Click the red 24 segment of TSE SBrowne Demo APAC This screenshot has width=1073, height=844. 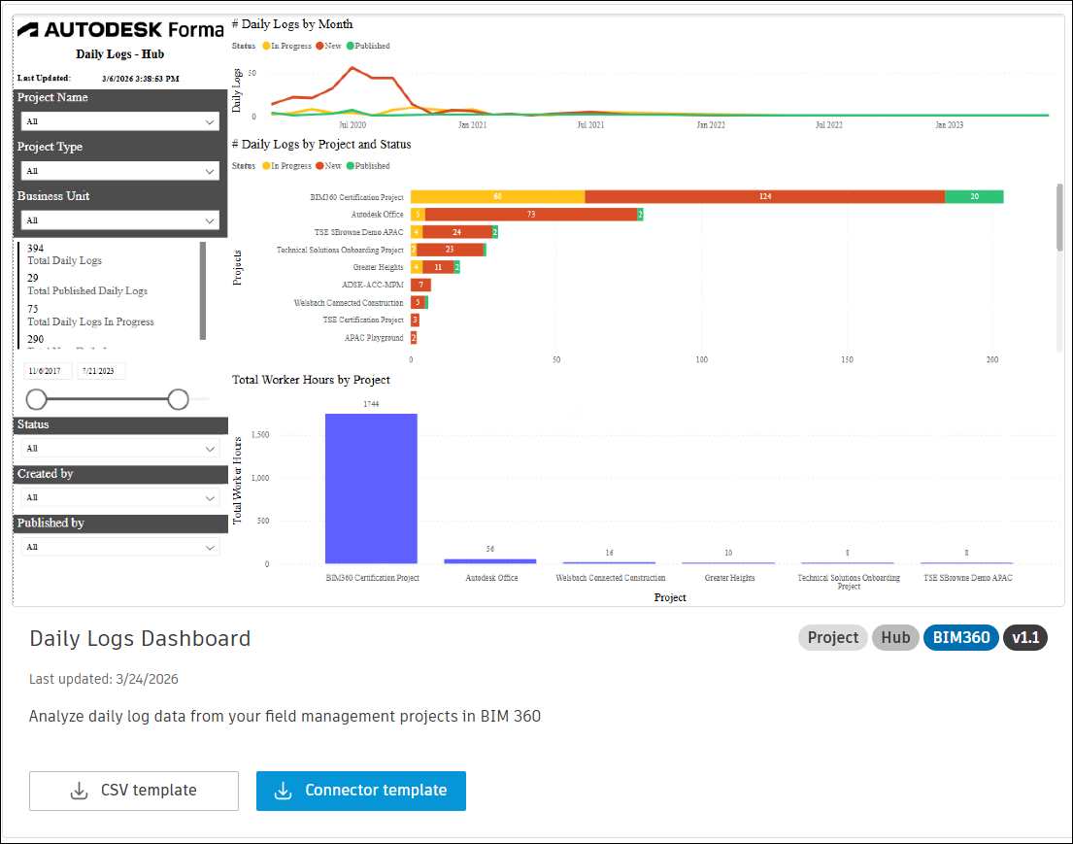[457, 232]
